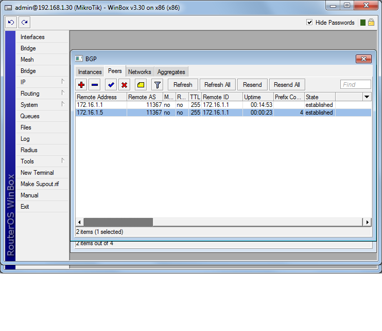Sort by the Prefix Count column header
This screenshot has height=331, width=382.
point(289,97)
